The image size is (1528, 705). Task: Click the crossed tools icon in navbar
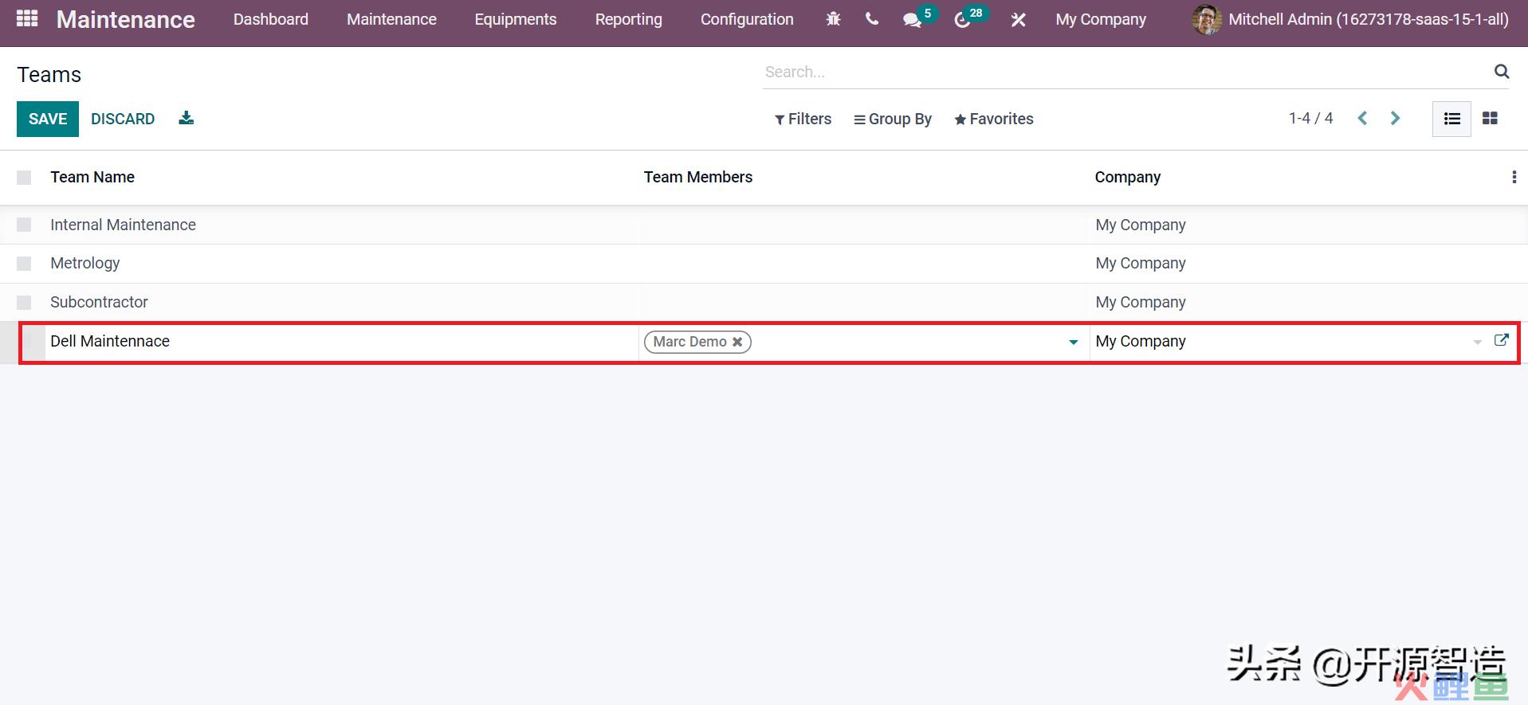pyautogui.click(x=1018, y=20)
